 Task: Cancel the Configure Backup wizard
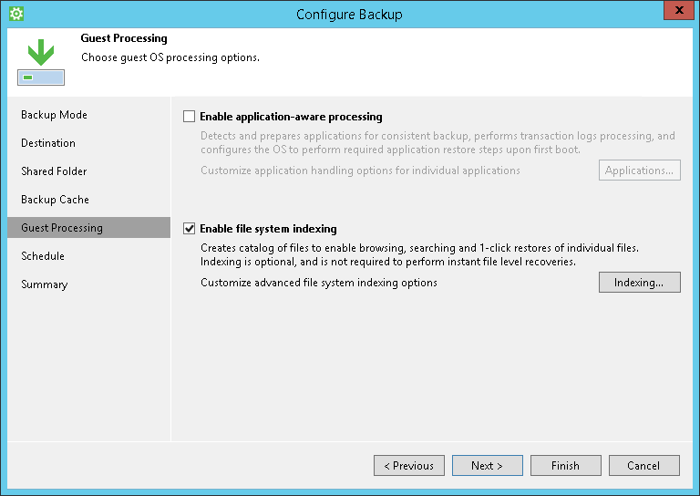(x=643, y=466)
